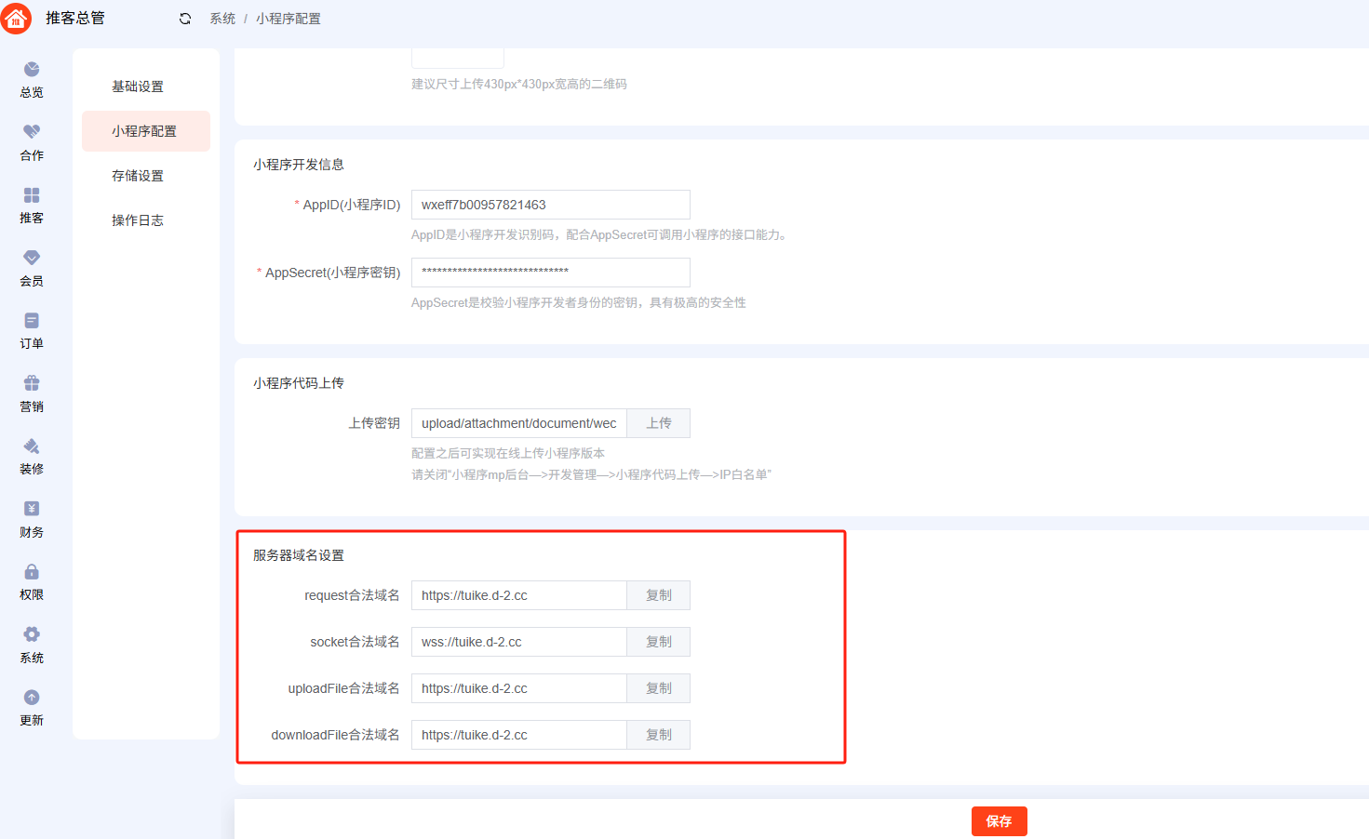Open the 财务 finance icon
The image size is (1369, 839).
click(x=32, y=509)
